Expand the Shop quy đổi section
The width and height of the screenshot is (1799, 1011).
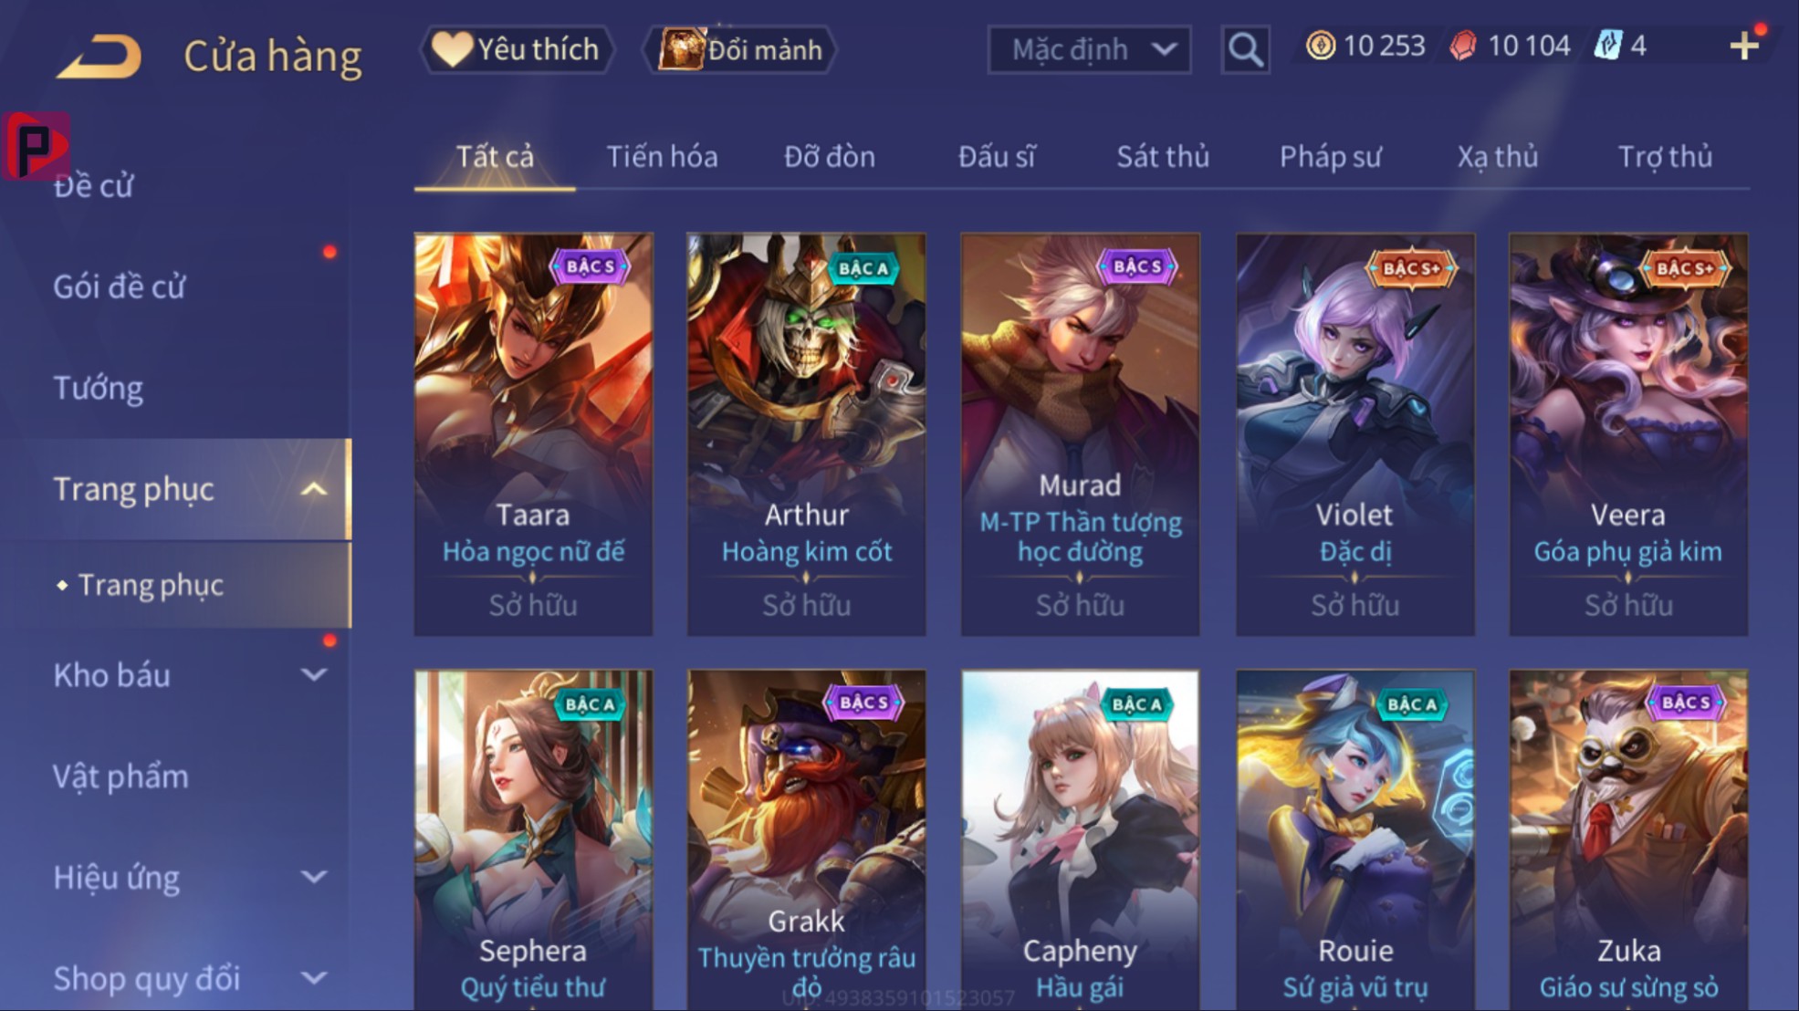313,978
